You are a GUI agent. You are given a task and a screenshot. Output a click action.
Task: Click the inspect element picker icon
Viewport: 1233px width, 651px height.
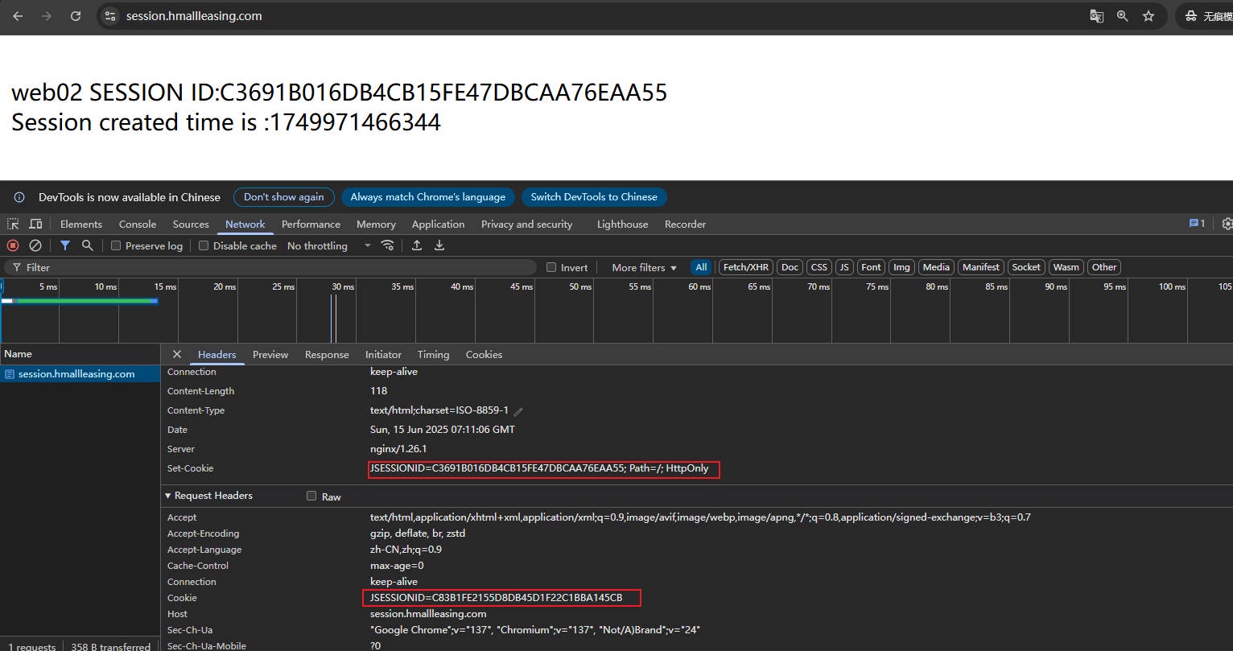pos(13,224)
